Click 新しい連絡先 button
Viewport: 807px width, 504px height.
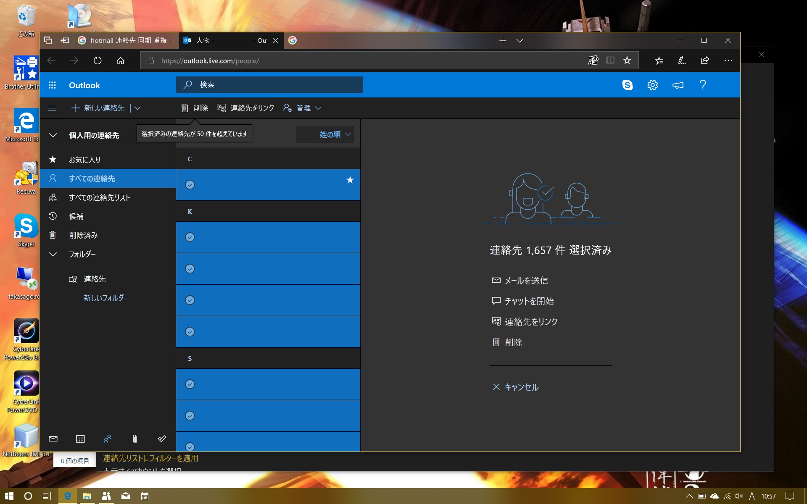[98, 108]
